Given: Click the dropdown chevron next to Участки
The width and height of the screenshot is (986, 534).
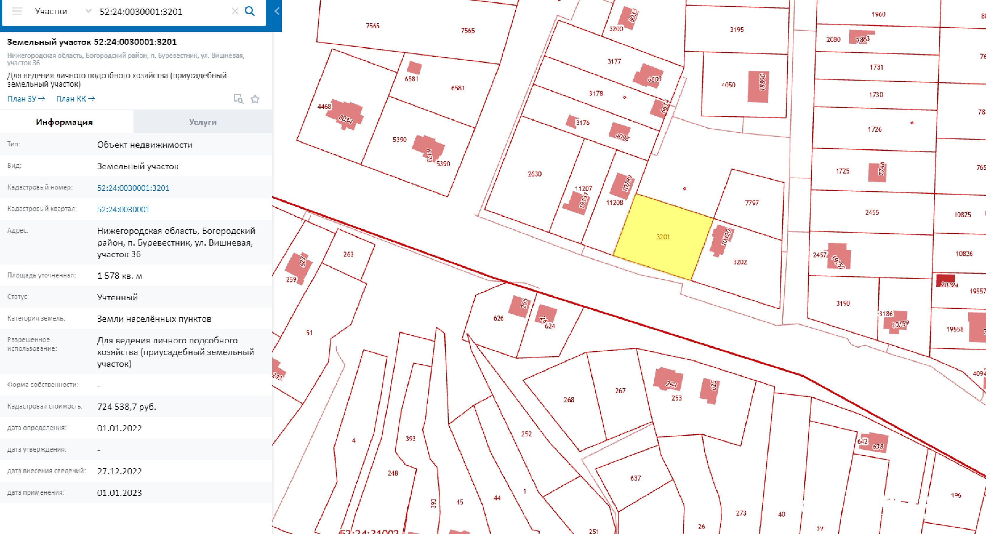Looking at the screenshot, I should pos(88,11).
